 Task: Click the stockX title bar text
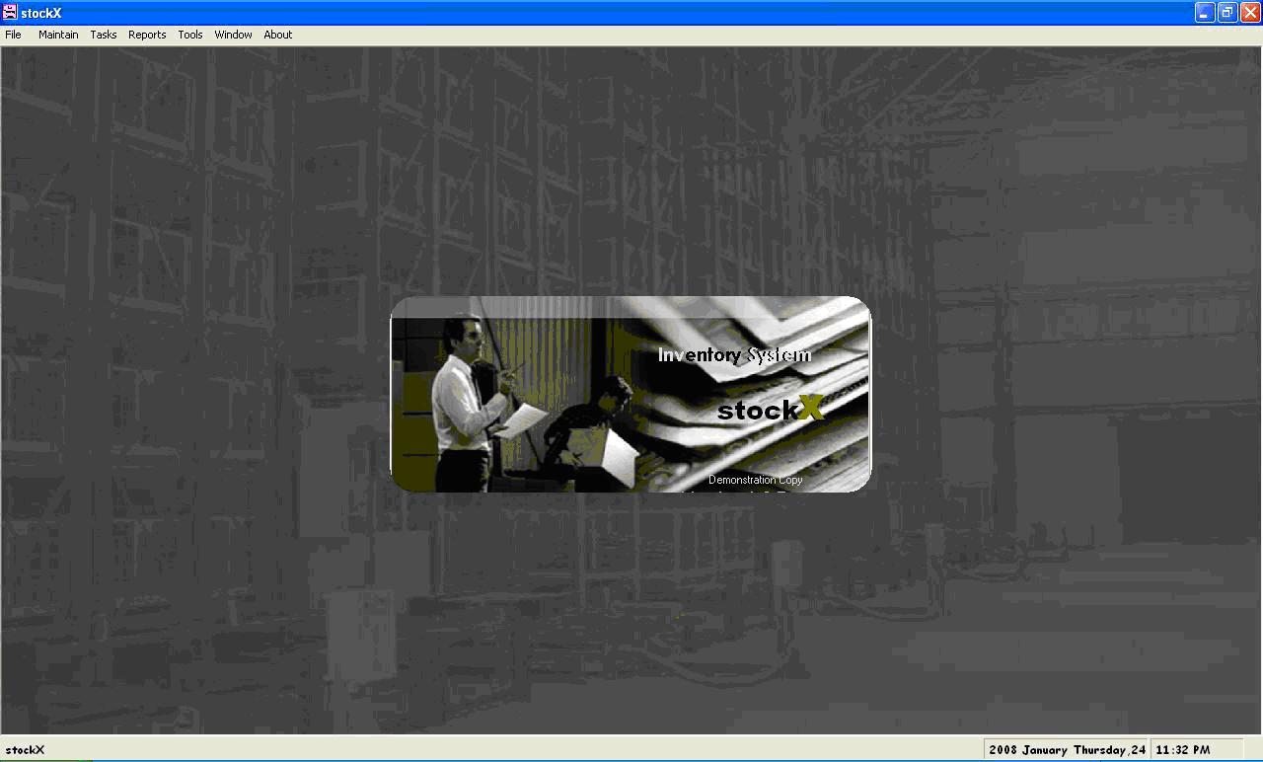coord(41,13)
